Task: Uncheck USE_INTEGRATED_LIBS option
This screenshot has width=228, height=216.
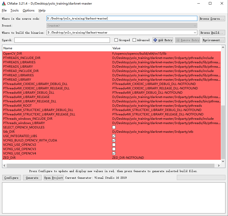Action: 114,136
